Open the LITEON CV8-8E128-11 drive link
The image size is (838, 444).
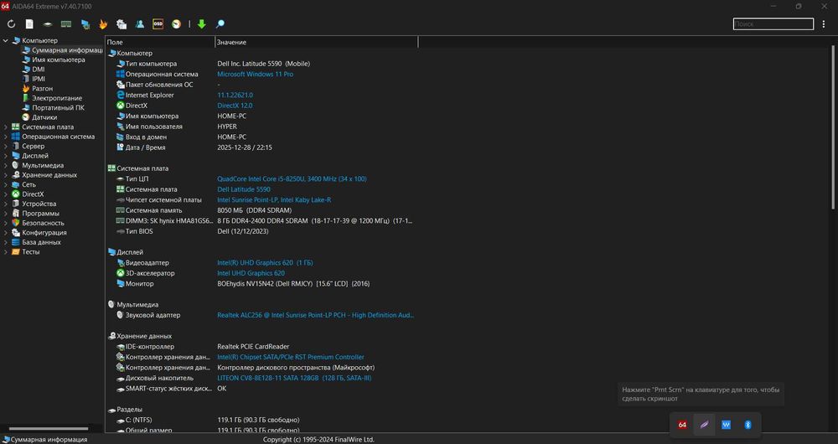click(294, 379)
